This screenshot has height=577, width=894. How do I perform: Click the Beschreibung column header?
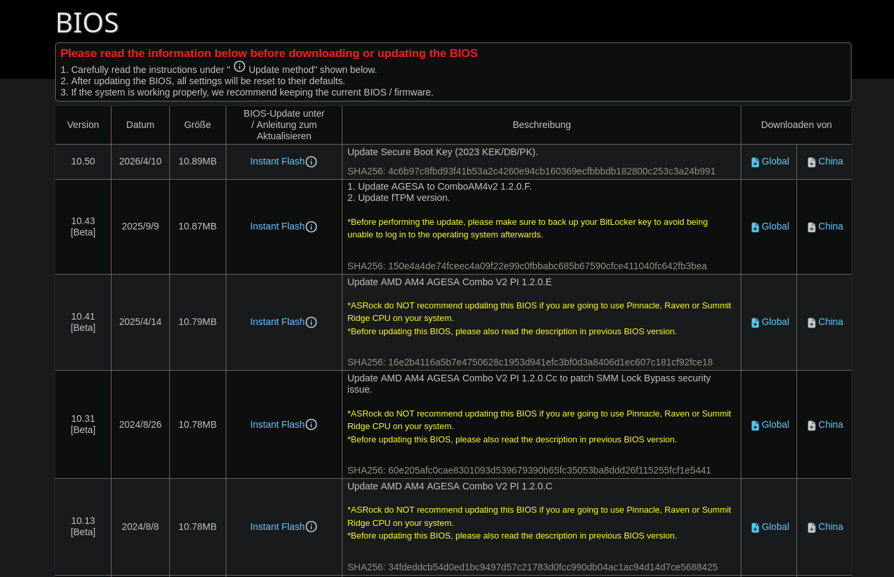542,125
